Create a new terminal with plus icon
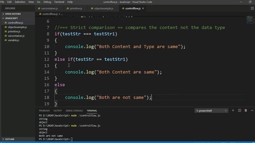Screen dimensions: 255x143 pyautogui.click(x=233, y=110)
